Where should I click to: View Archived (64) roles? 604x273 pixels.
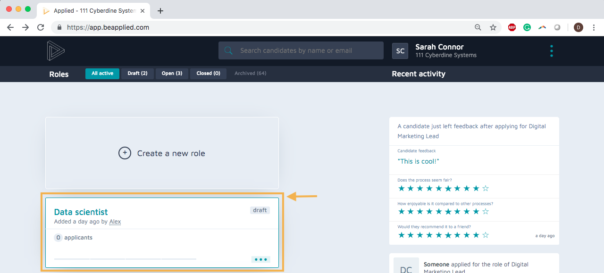250,74
